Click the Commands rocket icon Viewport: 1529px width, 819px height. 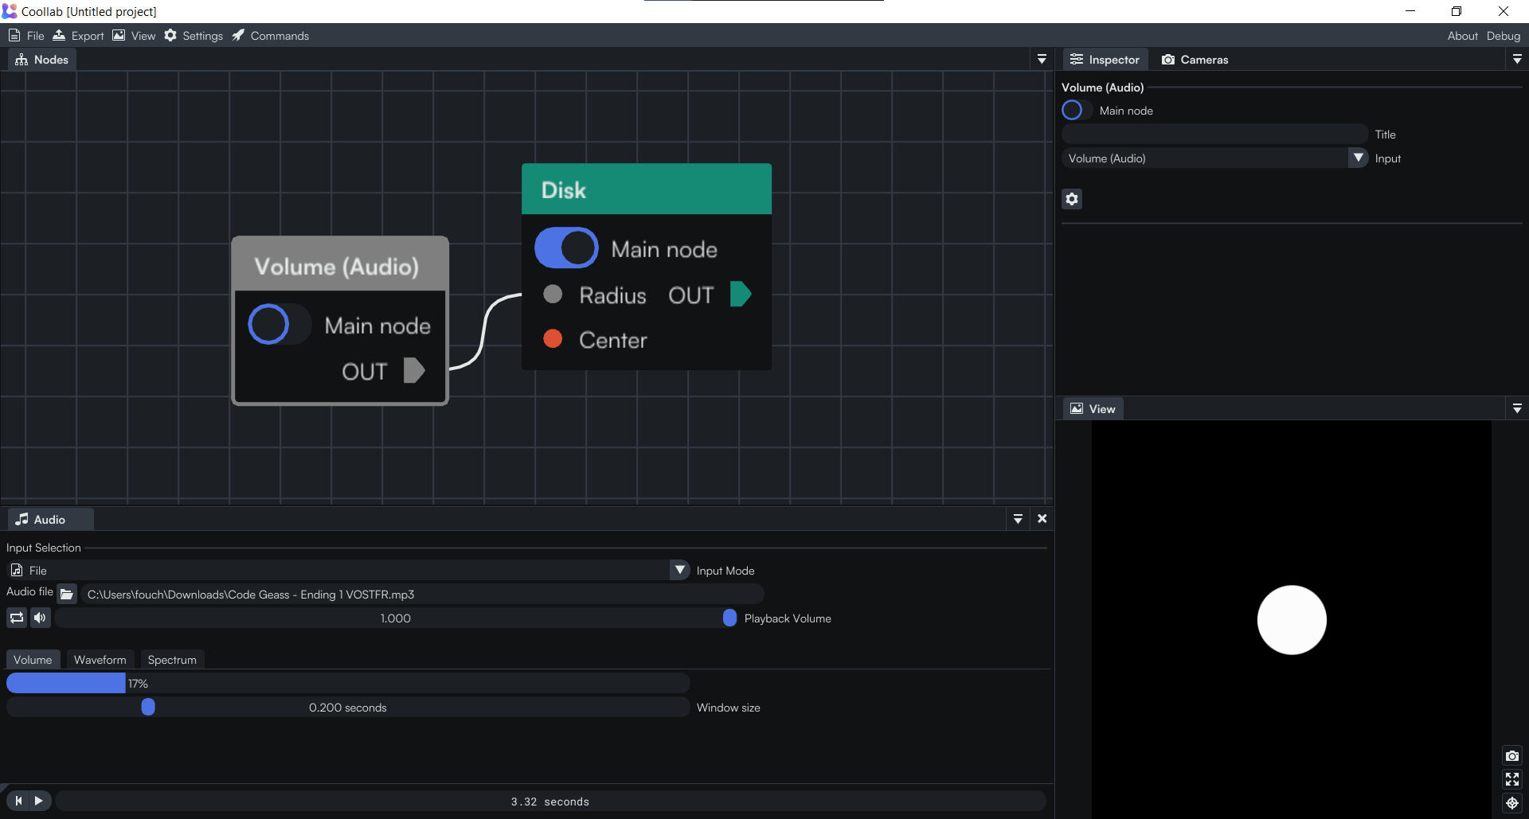pyautogui.click(x=238, y=35)
